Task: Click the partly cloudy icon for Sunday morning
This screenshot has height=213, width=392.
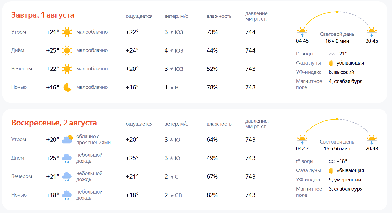Action: (67, 140)
